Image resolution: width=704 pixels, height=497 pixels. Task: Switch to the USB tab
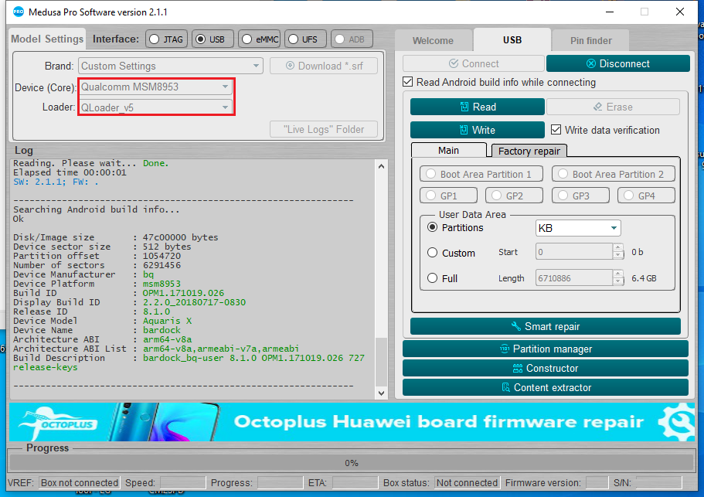coord(512,40)
